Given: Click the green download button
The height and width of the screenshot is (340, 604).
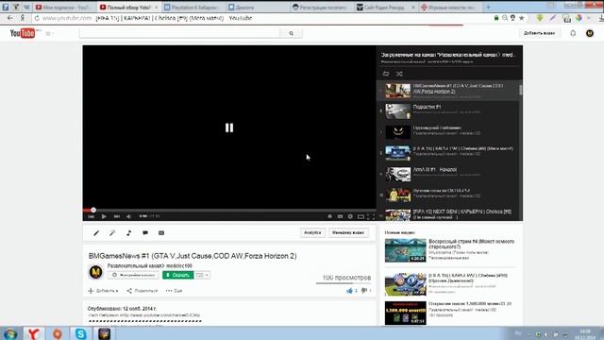Looking at the screenshot, I should pyautogui.click(x=178, y=275).
